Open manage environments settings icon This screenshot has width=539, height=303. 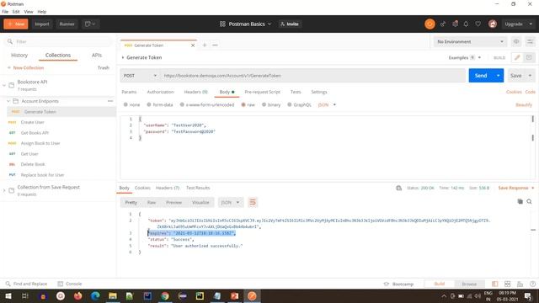530,41
